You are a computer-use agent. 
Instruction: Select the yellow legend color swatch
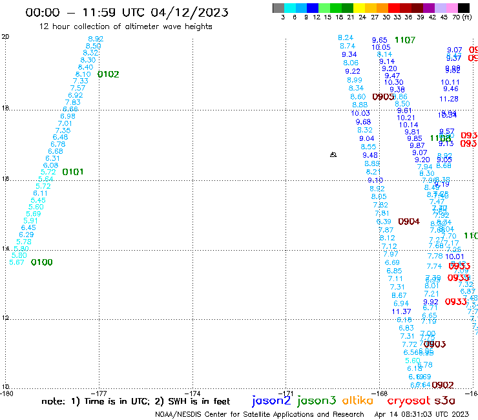pyautogui.click(x=358, y=8)
